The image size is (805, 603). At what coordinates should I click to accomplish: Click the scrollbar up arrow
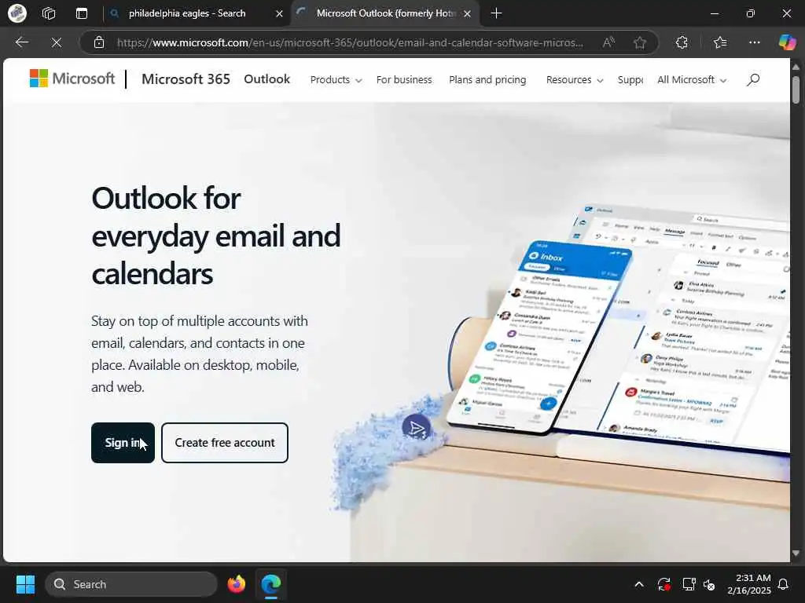796,67
